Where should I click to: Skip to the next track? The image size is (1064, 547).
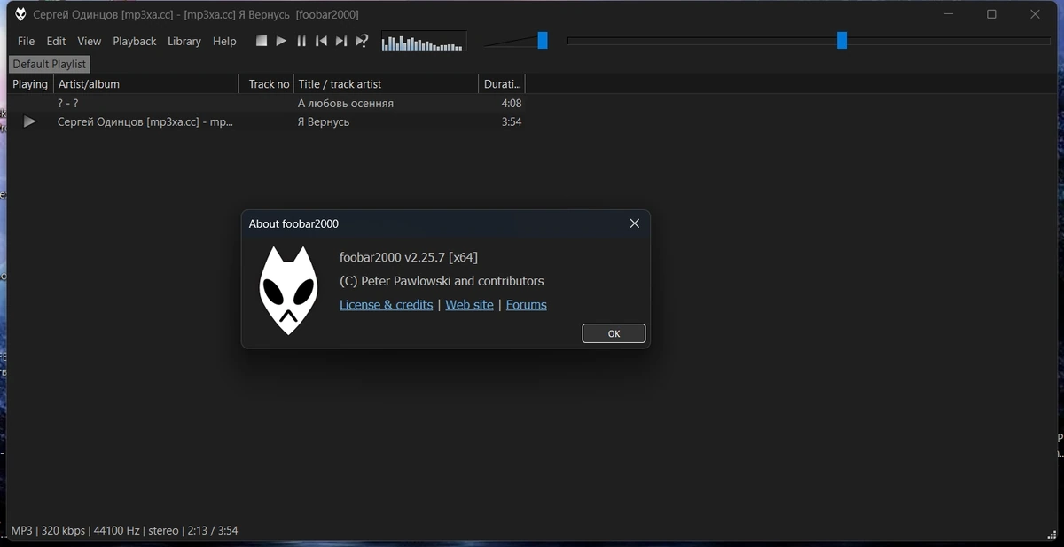341,41
